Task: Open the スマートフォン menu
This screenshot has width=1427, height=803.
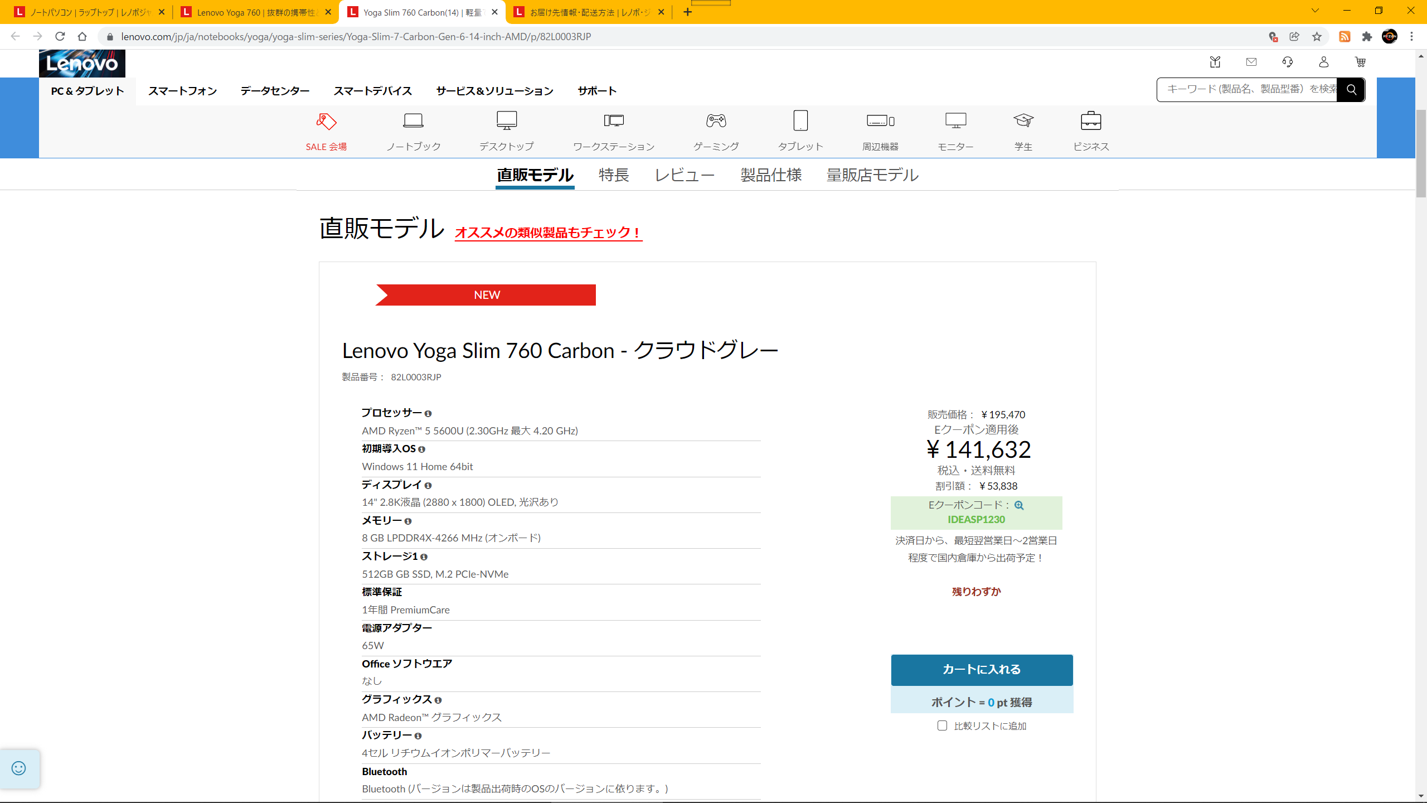Action: [183, 91]
